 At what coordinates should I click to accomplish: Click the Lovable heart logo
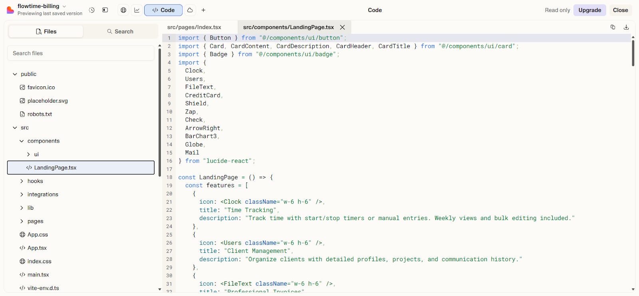click(x=10, y=10)
